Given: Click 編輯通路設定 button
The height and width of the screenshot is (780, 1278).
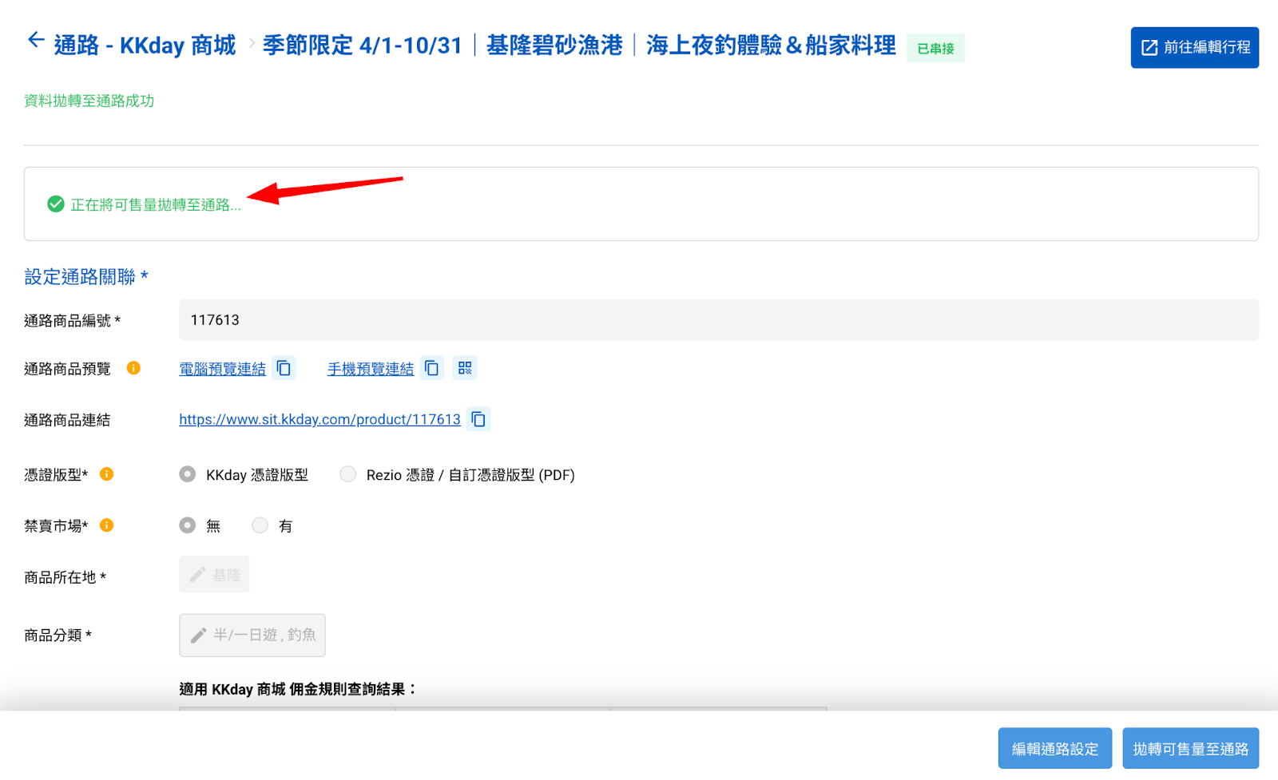Looking at the screenshot, I should (x=1054, y=749).
